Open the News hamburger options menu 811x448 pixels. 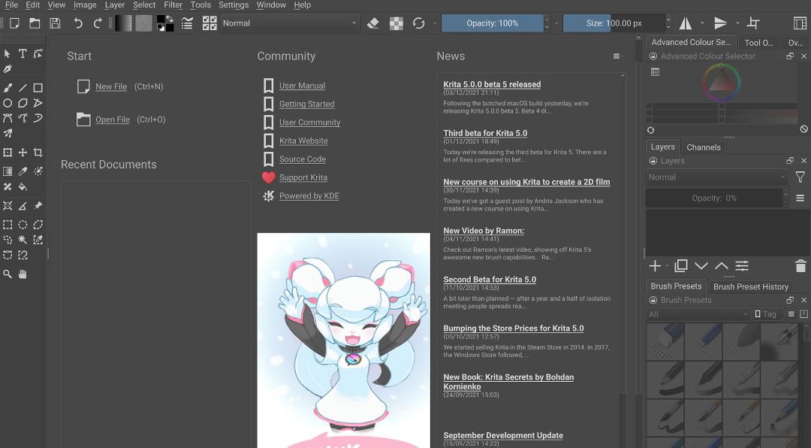point(617,56)
